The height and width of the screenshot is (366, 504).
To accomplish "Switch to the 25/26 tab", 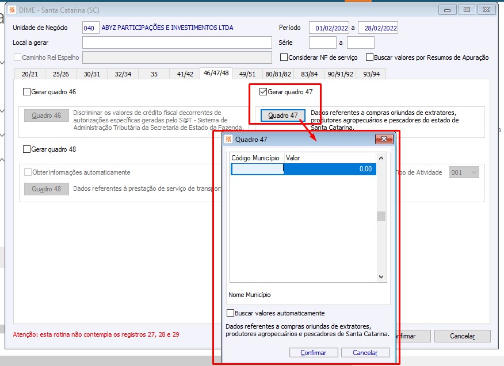I will point(61,74).
